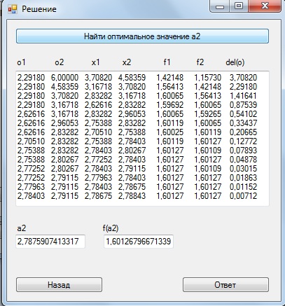
Task: Minimize the Решение window
Action: click(220, 6)
